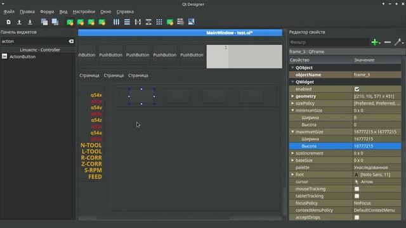This screenshot has width=406, height=228.
Task: Select the FEED label
Action: [x=95, y=177]
